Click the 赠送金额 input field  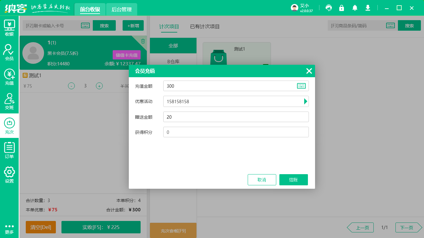pyautogui.click(x=236, y=117)
